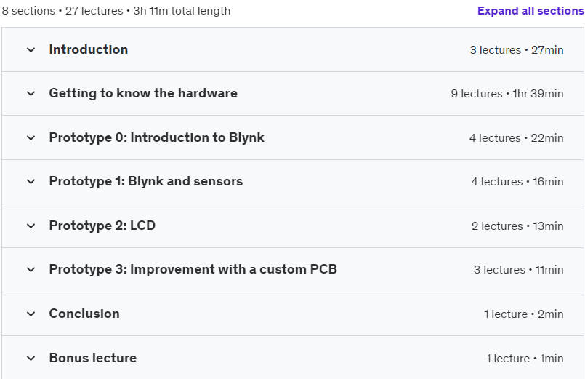This screenshot has width=585, height=379.
Task: Expand the Conclusion section arrow icon
Action: 31,314
